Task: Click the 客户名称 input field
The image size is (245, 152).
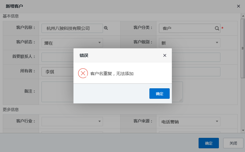Action: coord(72,28)
